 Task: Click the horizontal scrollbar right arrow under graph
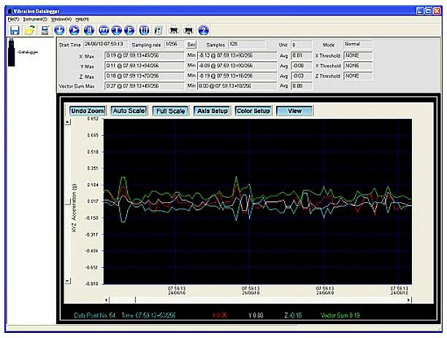coord(409,299)
